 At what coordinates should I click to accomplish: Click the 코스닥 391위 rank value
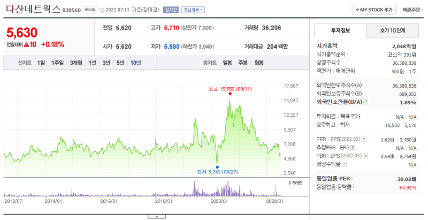(402, 55)
